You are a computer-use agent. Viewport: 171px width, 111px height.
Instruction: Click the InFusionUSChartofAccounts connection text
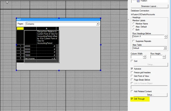143,14
